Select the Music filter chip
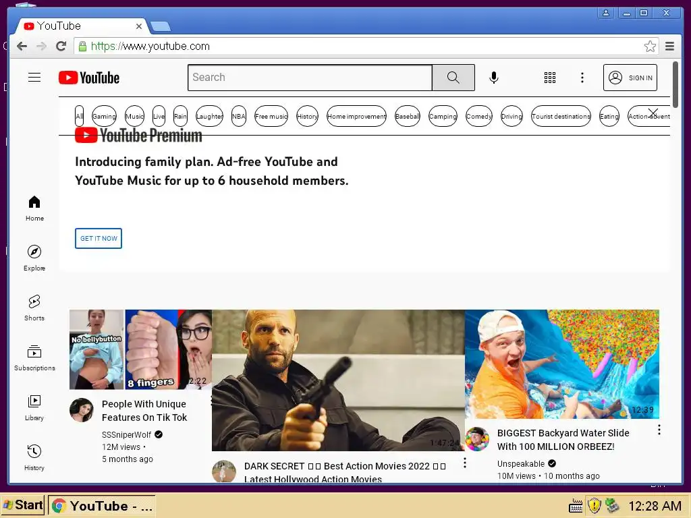 tap(134, 116)
